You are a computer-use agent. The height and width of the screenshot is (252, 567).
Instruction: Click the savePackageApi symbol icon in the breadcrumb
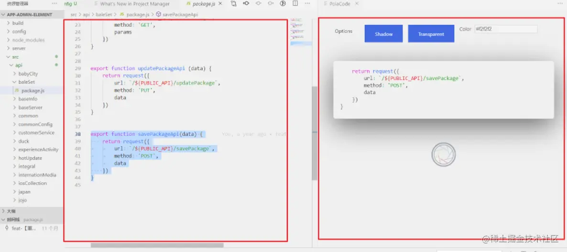pyautogui.click(x=158, y=15)
